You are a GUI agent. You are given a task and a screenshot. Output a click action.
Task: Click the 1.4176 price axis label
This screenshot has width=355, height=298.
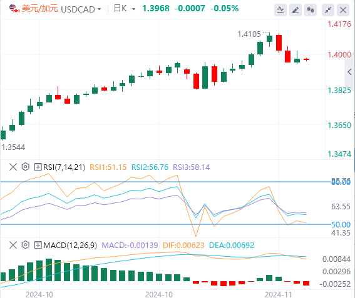tap(339, 24)
